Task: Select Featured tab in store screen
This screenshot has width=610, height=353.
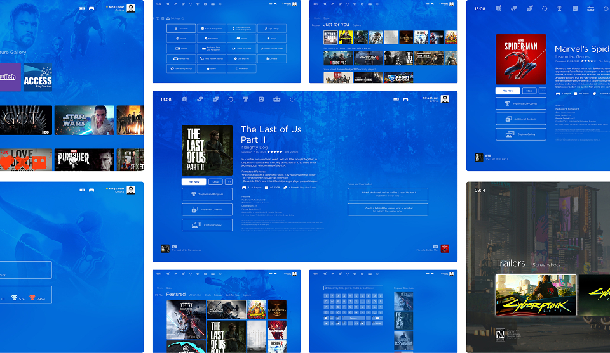Action: [176, 295]
